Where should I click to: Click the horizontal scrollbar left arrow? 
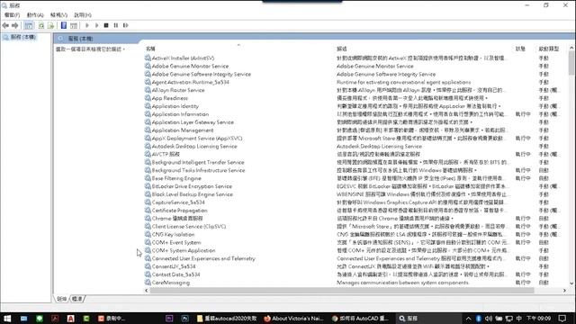[147, 290]
